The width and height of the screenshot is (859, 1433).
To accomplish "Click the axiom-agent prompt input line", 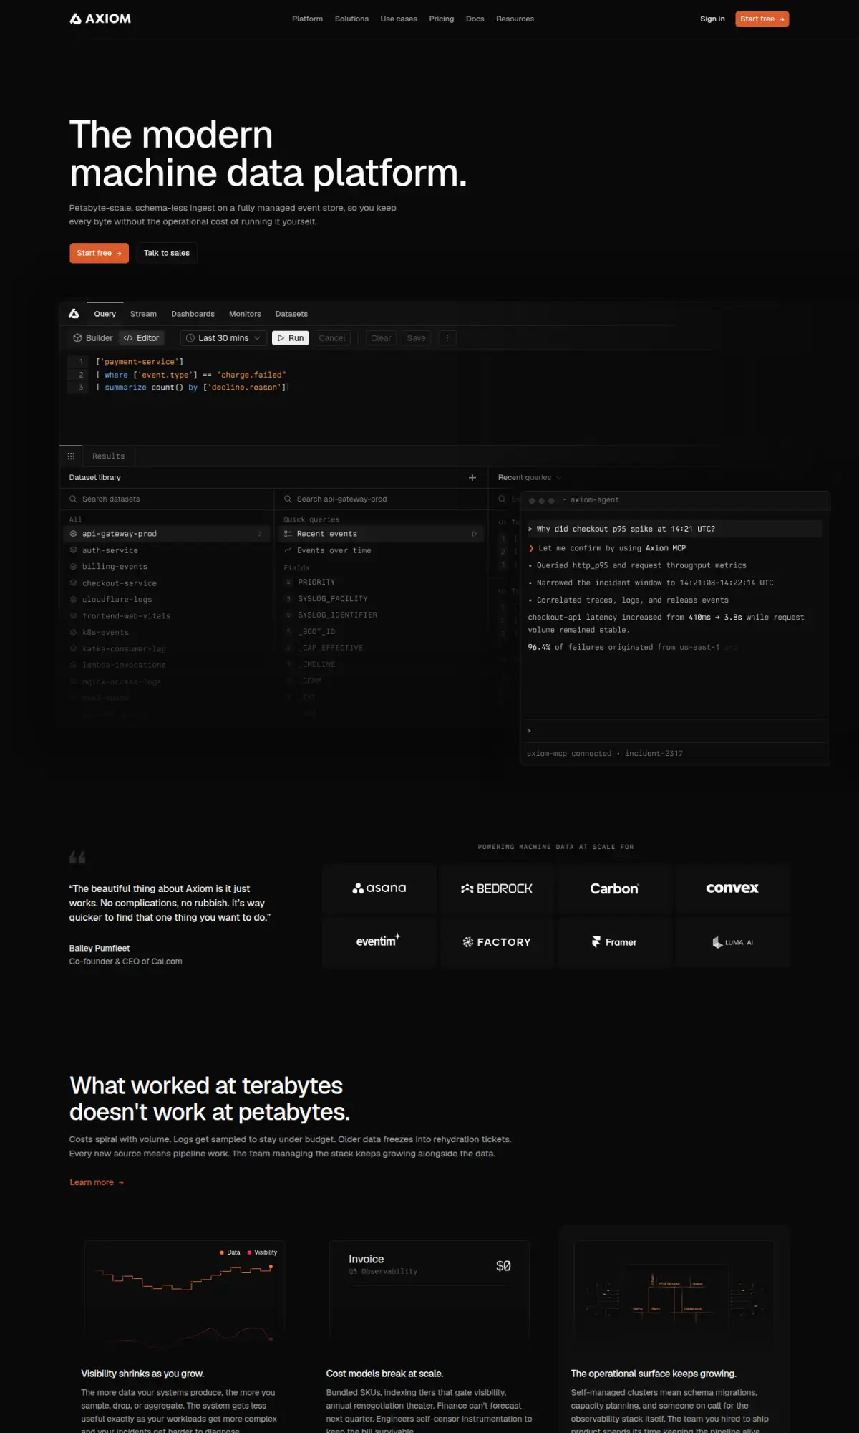I will [674, 731].
